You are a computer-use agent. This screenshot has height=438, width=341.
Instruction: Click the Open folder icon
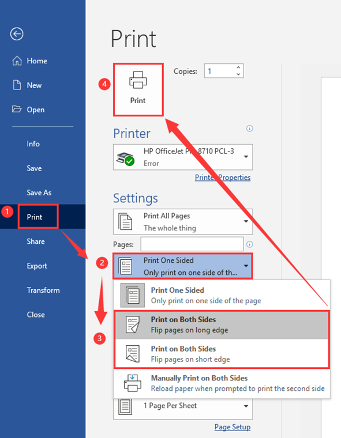click(17, 109)
